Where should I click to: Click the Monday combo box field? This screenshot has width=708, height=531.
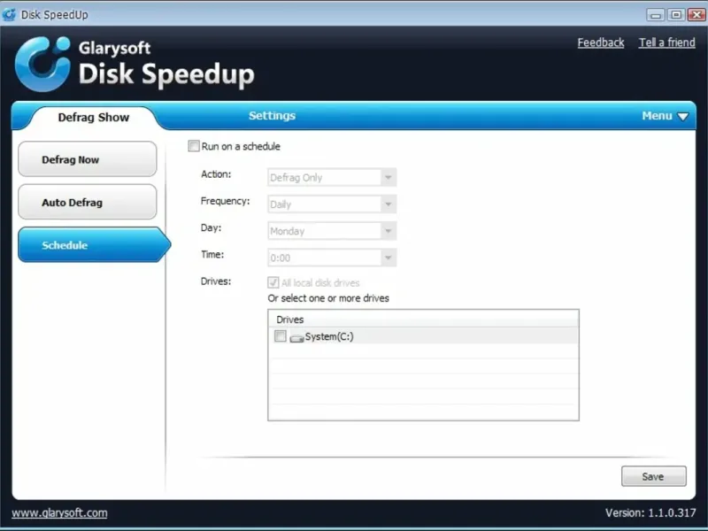[332, 231]
